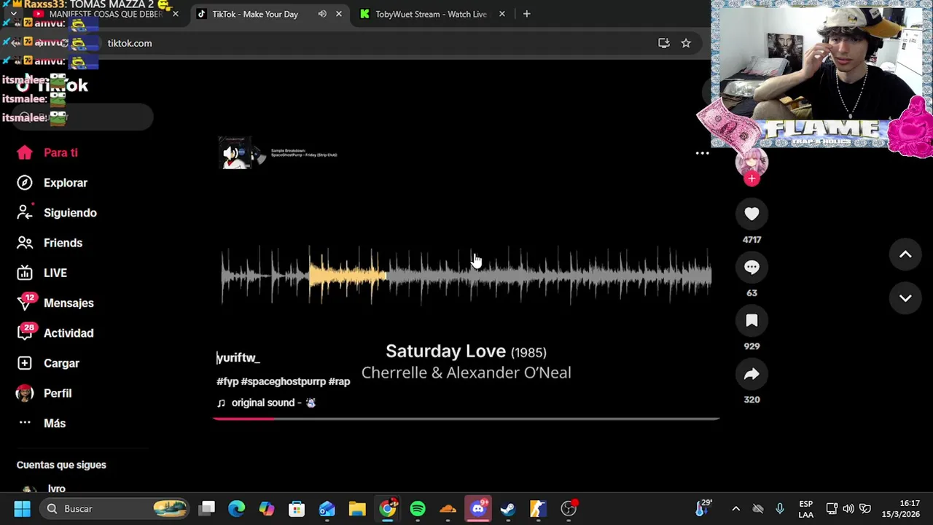Switch to TobyWuet Stream browser tab
The height and width of the screenshot is (525, 933).
tap(431, 14)
